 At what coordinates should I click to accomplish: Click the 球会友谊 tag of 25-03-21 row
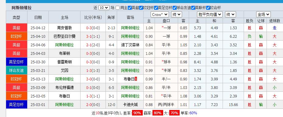click(x=16, y=70)
